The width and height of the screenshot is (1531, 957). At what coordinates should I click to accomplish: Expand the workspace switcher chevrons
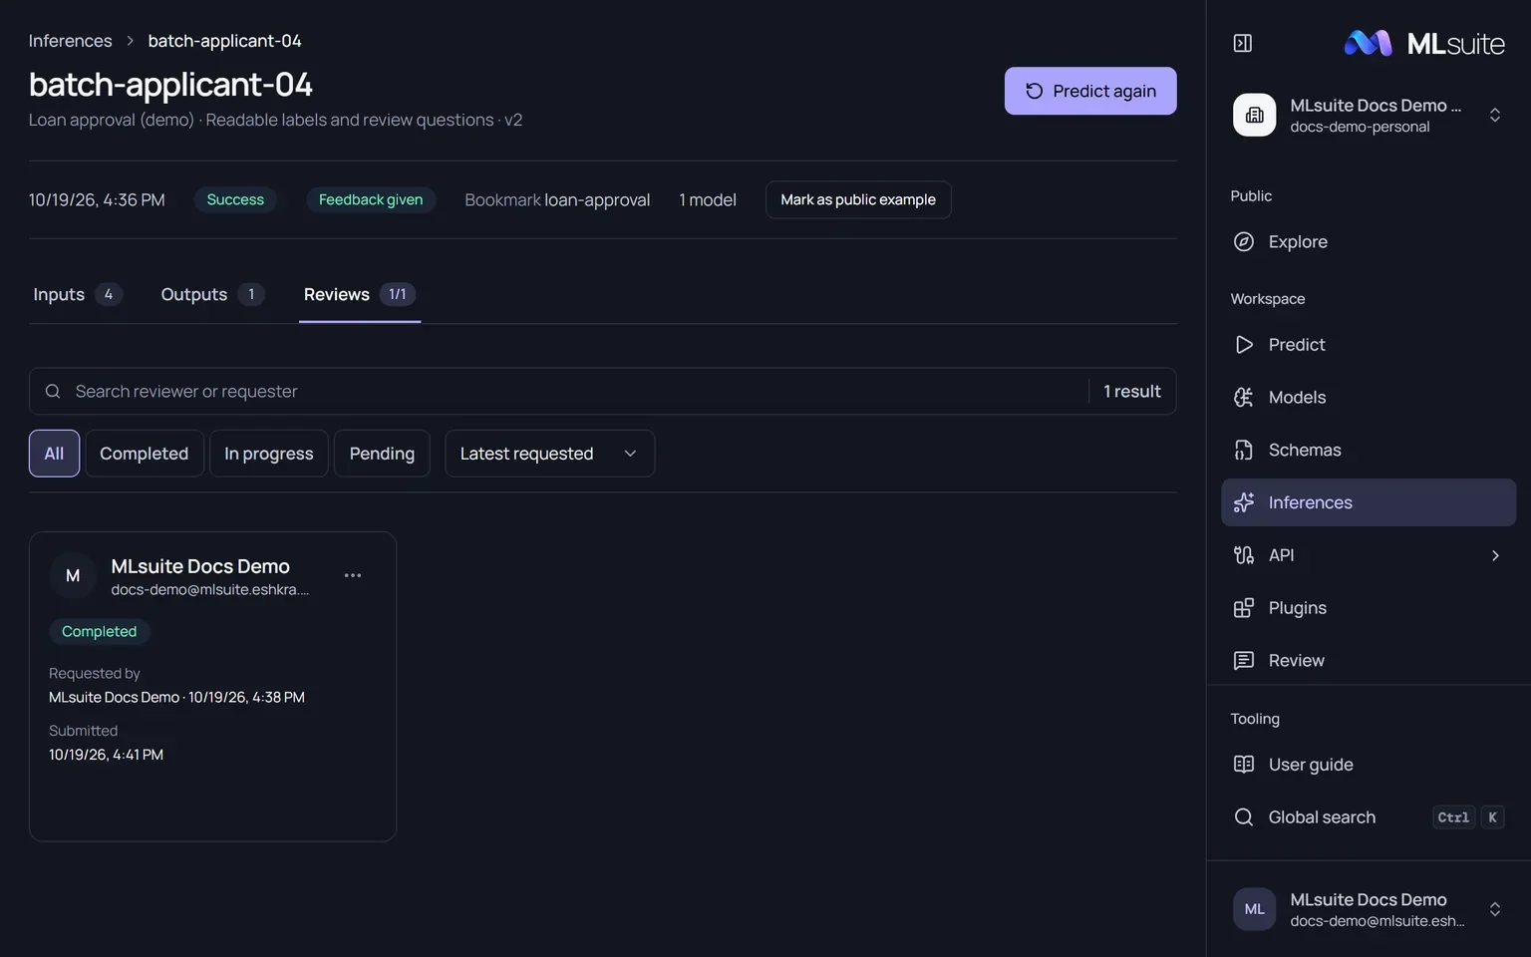pyautogui.click(x=1494, y=115)
